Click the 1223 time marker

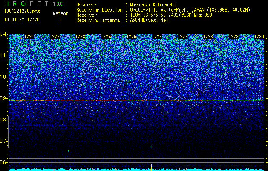[x=81, y=37]
